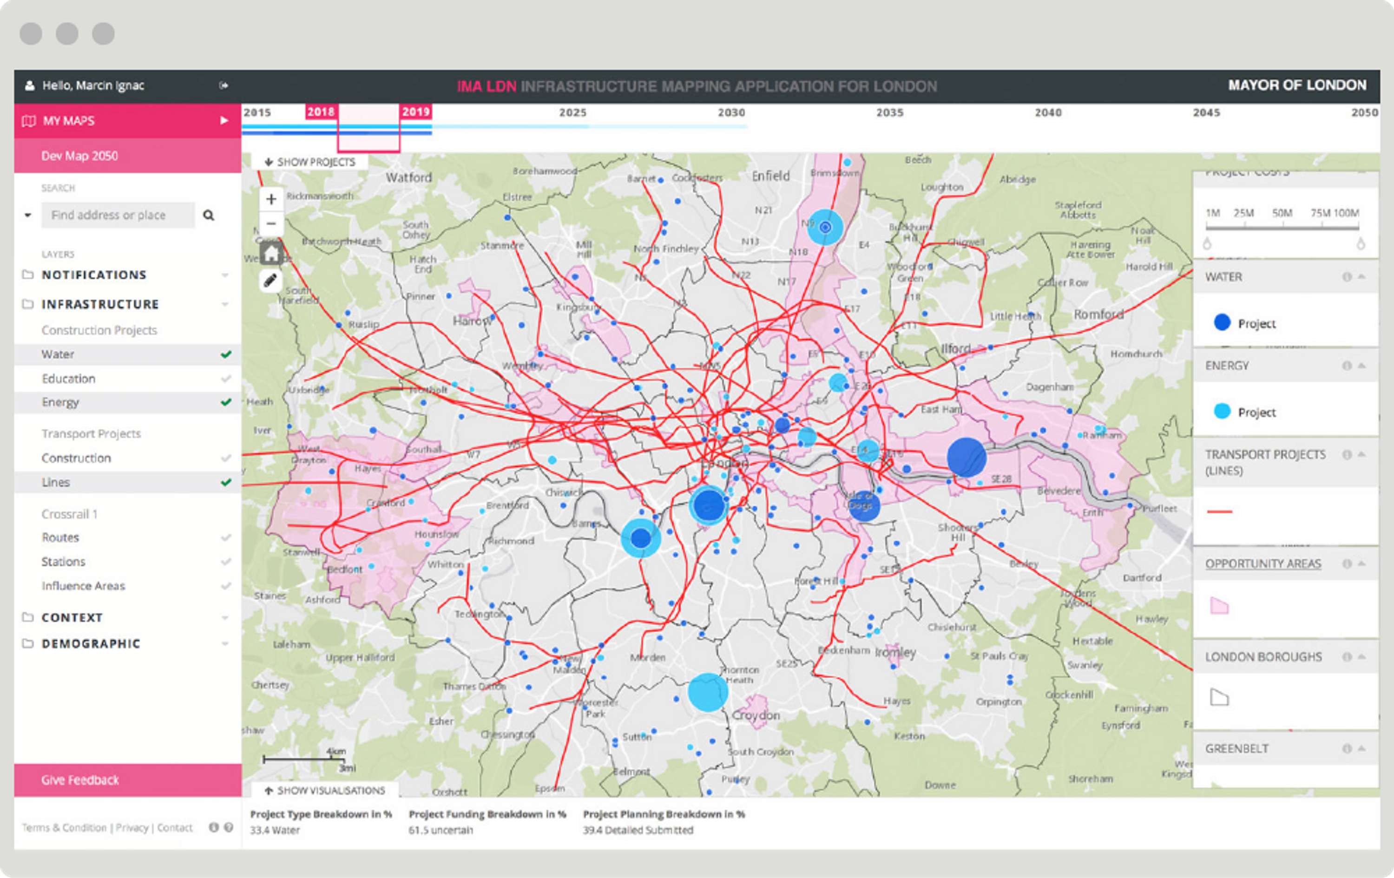Click the 2018 timeline marker

coord(321,111)
